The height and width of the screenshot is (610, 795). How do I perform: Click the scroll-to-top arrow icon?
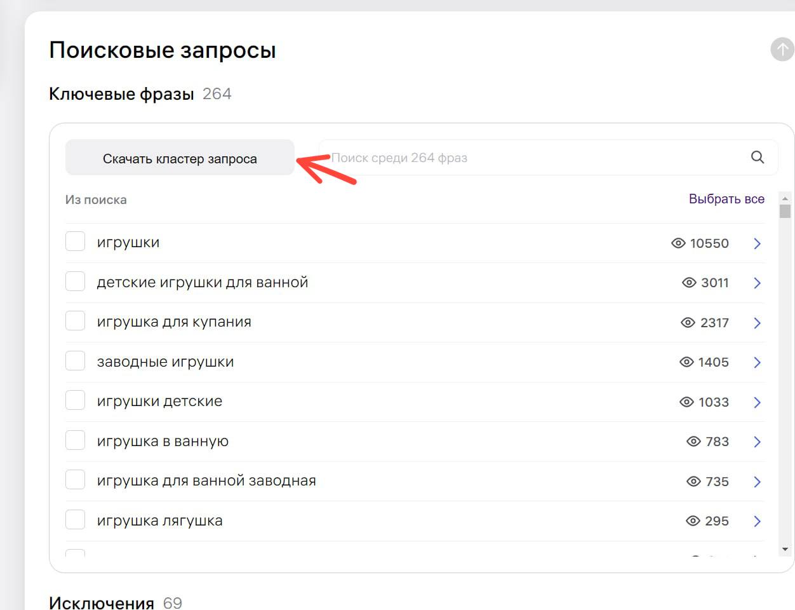coord(782,50)
